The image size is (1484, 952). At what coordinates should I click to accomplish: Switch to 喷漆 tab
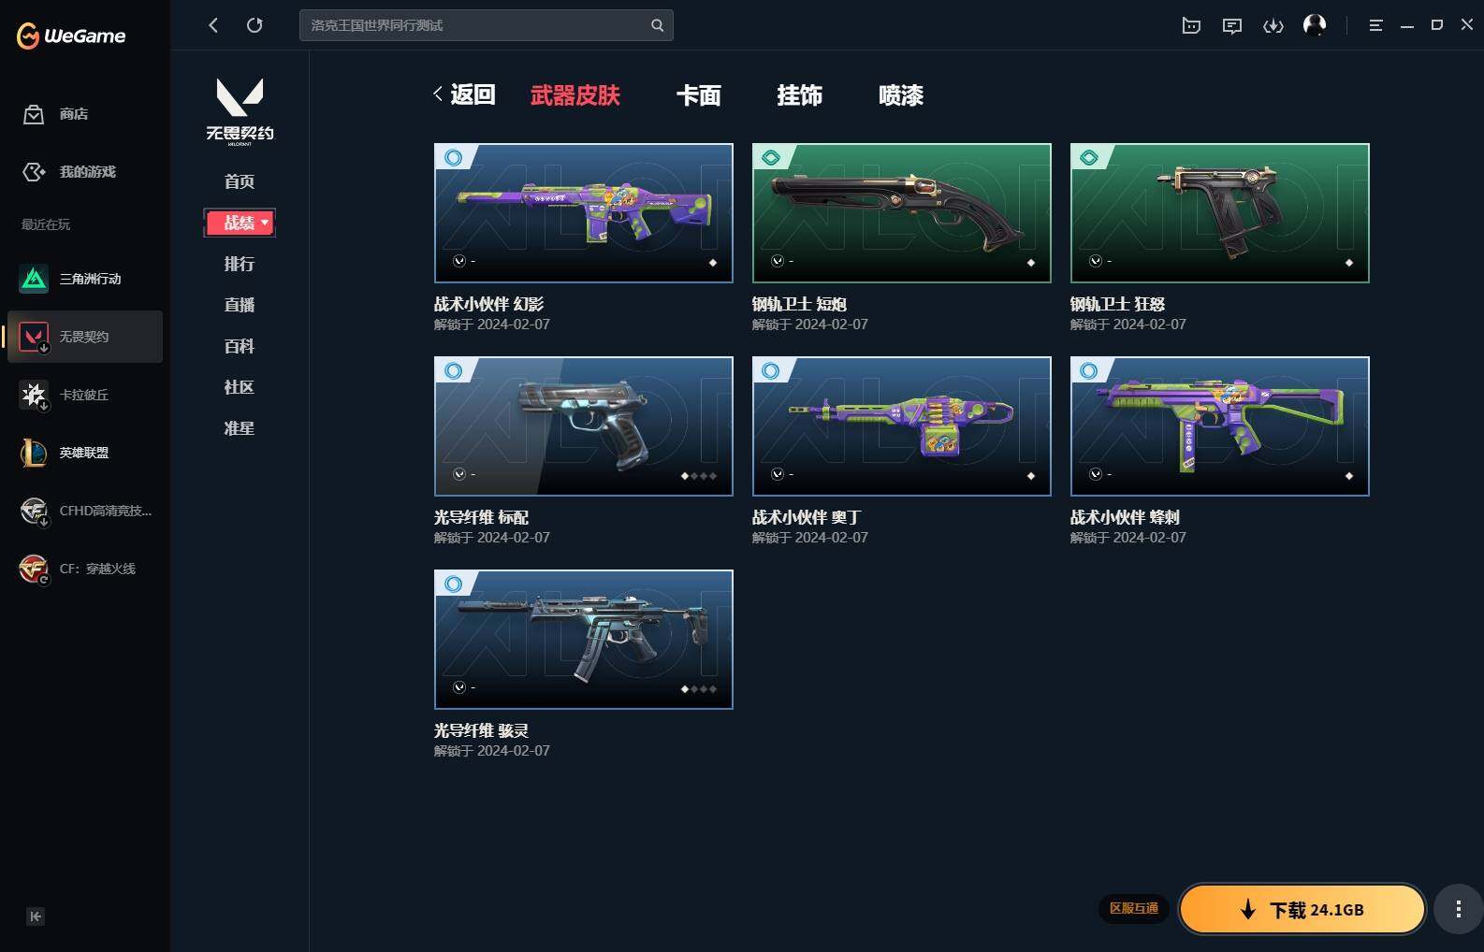(x=901, y=95)
